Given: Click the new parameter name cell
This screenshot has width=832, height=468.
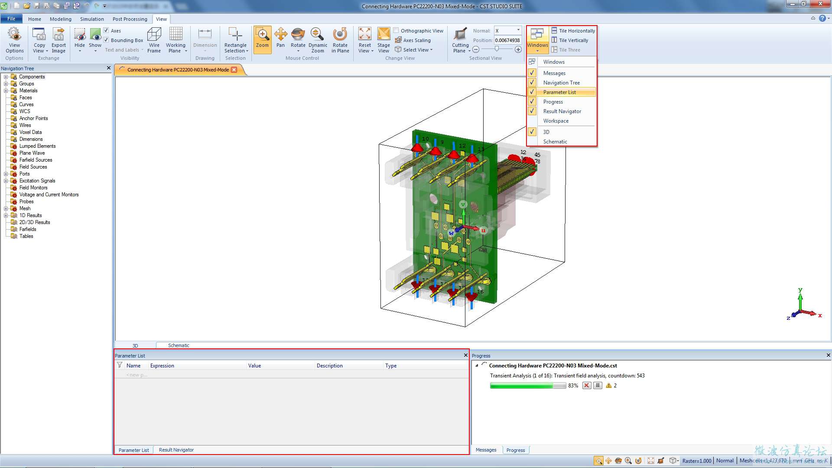Looking at the screenshot, I should pos(136,375).
